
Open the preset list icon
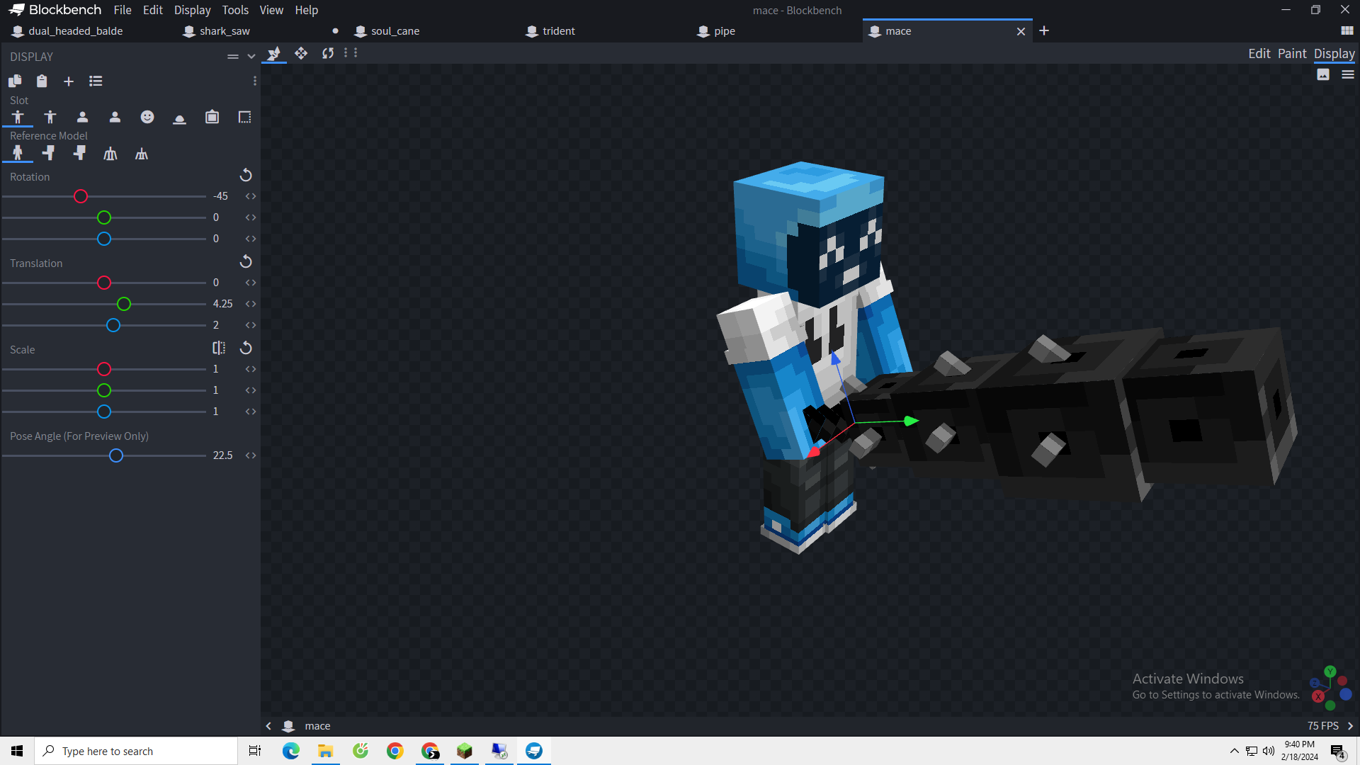tap(96, 81)
